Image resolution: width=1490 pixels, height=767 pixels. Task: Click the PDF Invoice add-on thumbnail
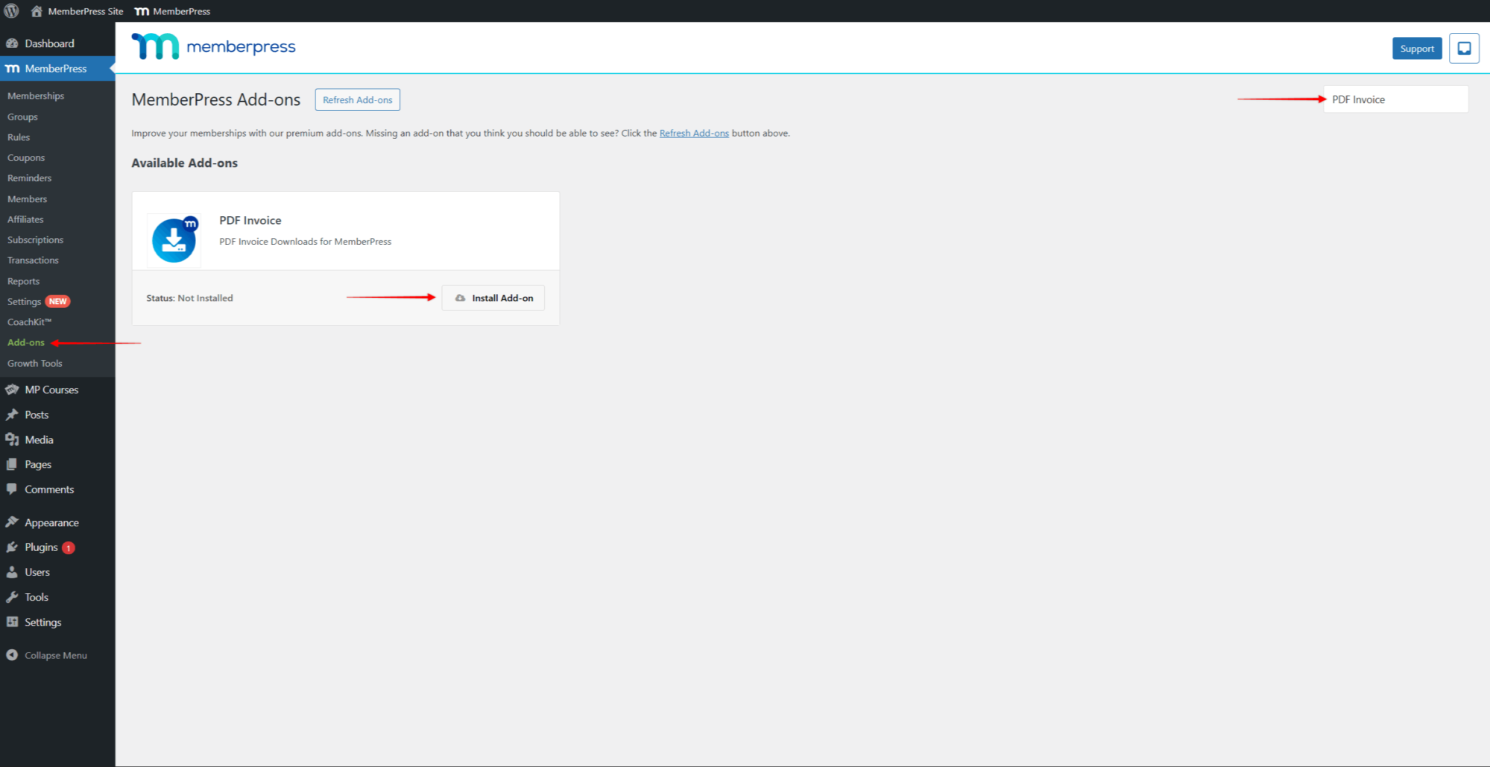pos(174,240)
